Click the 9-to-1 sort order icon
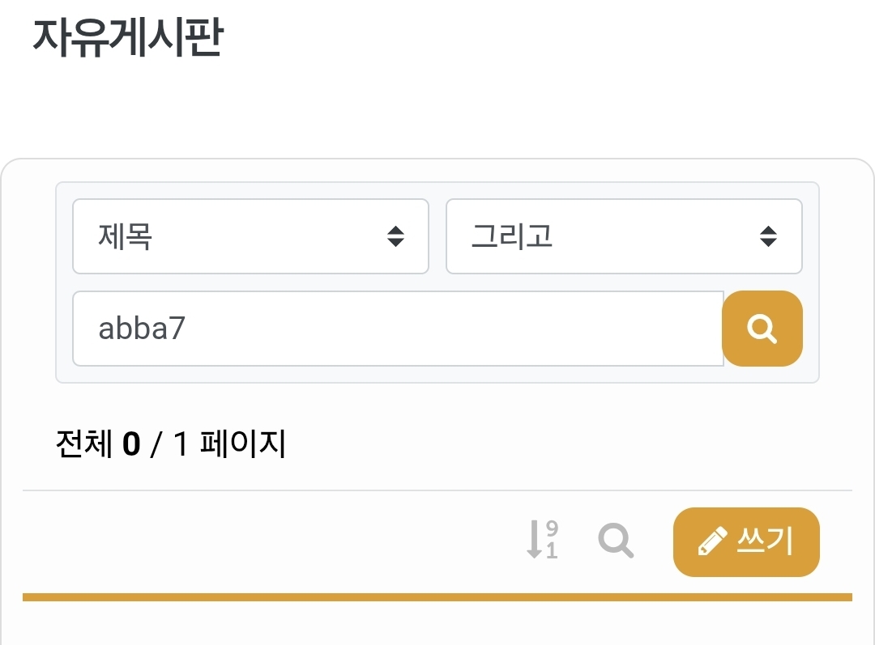Viewport: 875px width, 645px height. 542,540
